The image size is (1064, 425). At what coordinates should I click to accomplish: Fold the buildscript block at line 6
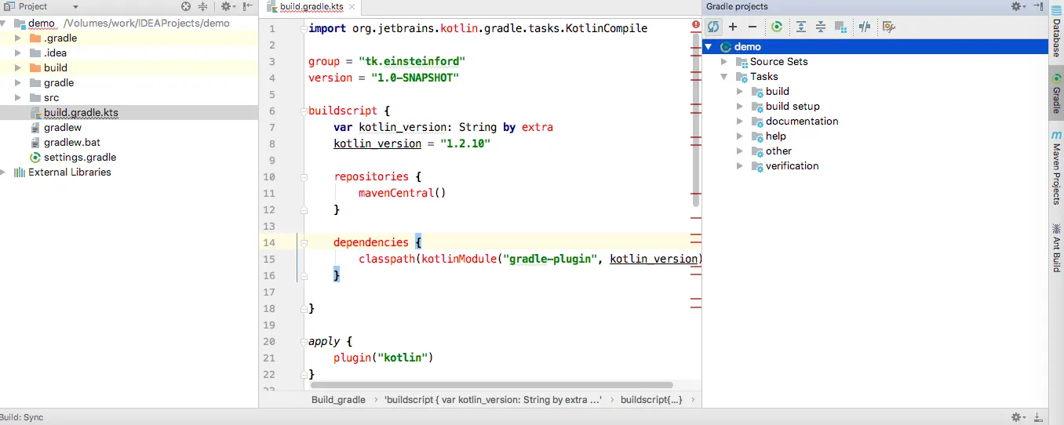[302, 111]
